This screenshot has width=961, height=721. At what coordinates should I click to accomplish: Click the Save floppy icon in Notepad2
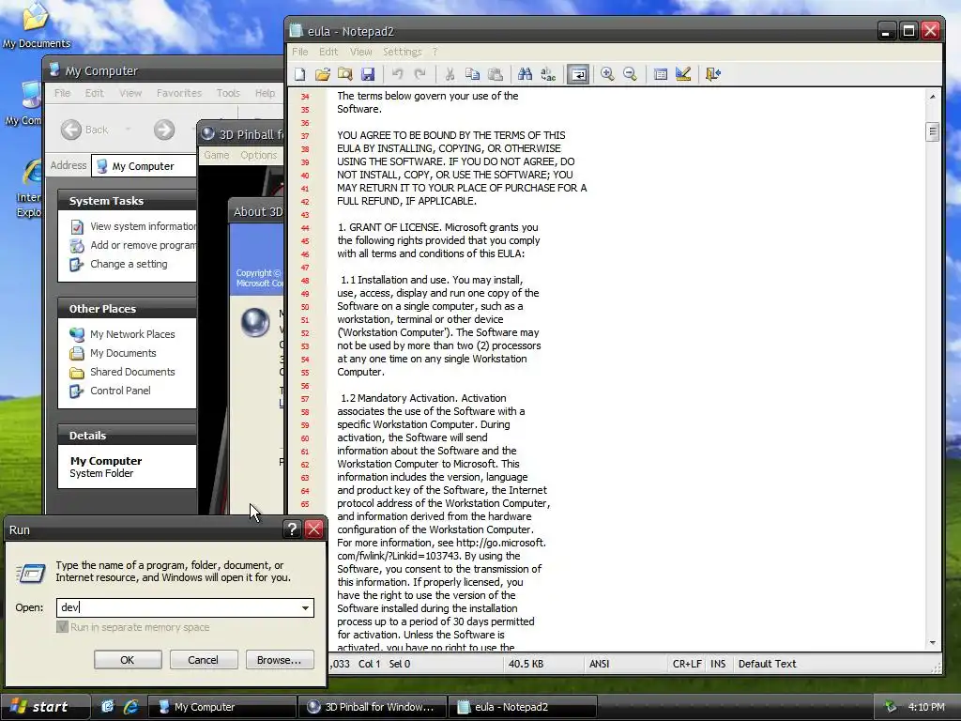368,74
